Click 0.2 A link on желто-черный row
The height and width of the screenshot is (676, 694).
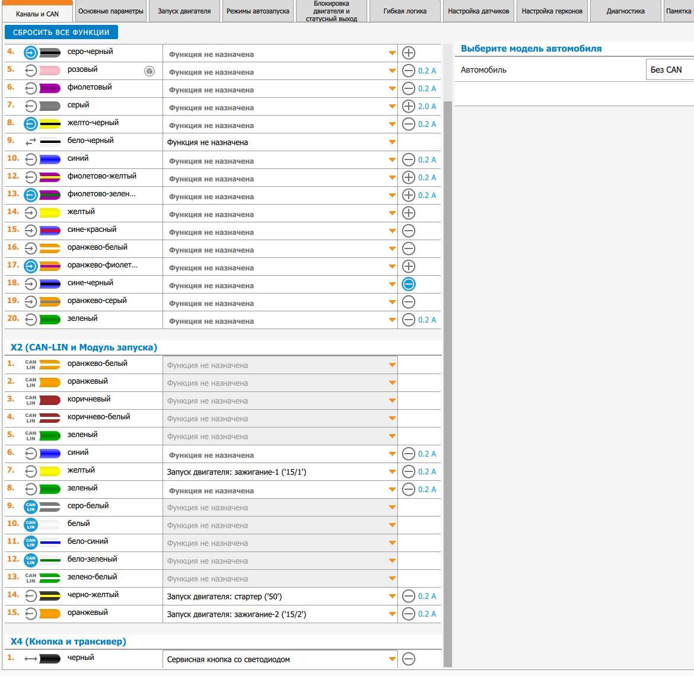click(x=427, y=124)
